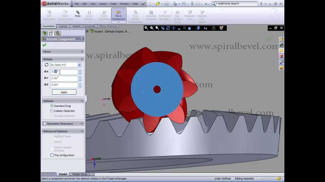This screenshot has width=325, height=182.
Task: Select the Model tab at bottom
Action: [63, 174]
